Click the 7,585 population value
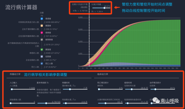This screenshot has height=109, width=185. point(32,88)
